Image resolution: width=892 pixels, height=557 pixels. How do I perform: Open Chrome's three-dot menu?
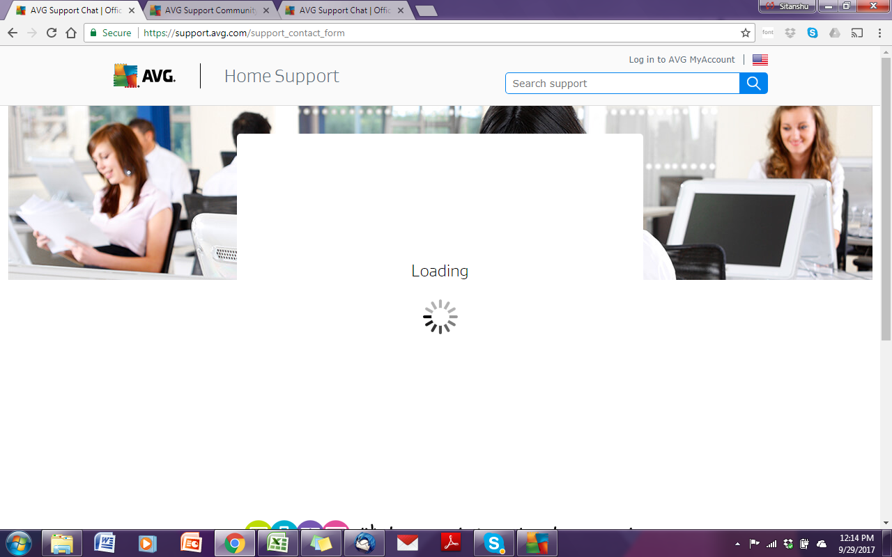879,33
